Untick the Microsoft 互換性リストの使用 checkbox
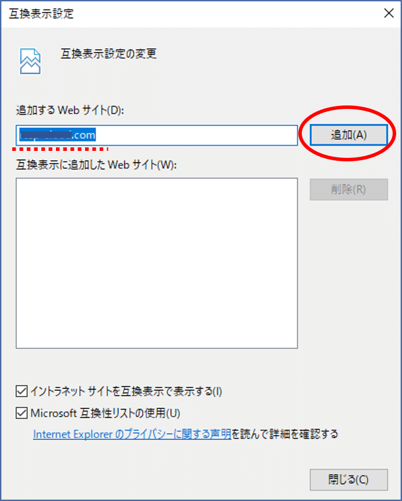The width and height of the screenshot is (402, 501). (22, 413)
